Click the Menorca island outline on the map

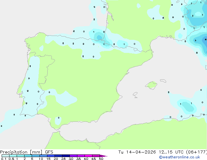point(163,81)
